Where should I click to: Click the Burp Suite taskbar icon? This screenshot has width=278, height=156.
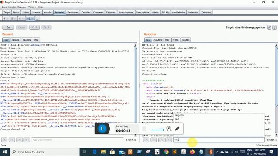(210, 152)
